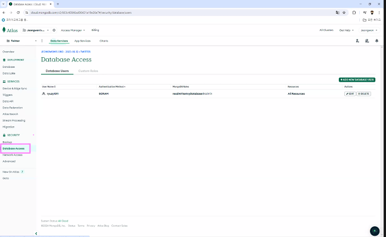
Task: Click the browser forward arrow
Action: (x=11, y=13)
